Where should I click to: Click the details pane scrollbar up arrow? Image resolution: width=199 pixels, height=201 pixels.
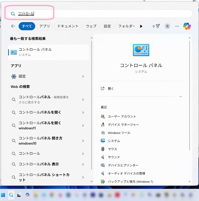[190, 38]
